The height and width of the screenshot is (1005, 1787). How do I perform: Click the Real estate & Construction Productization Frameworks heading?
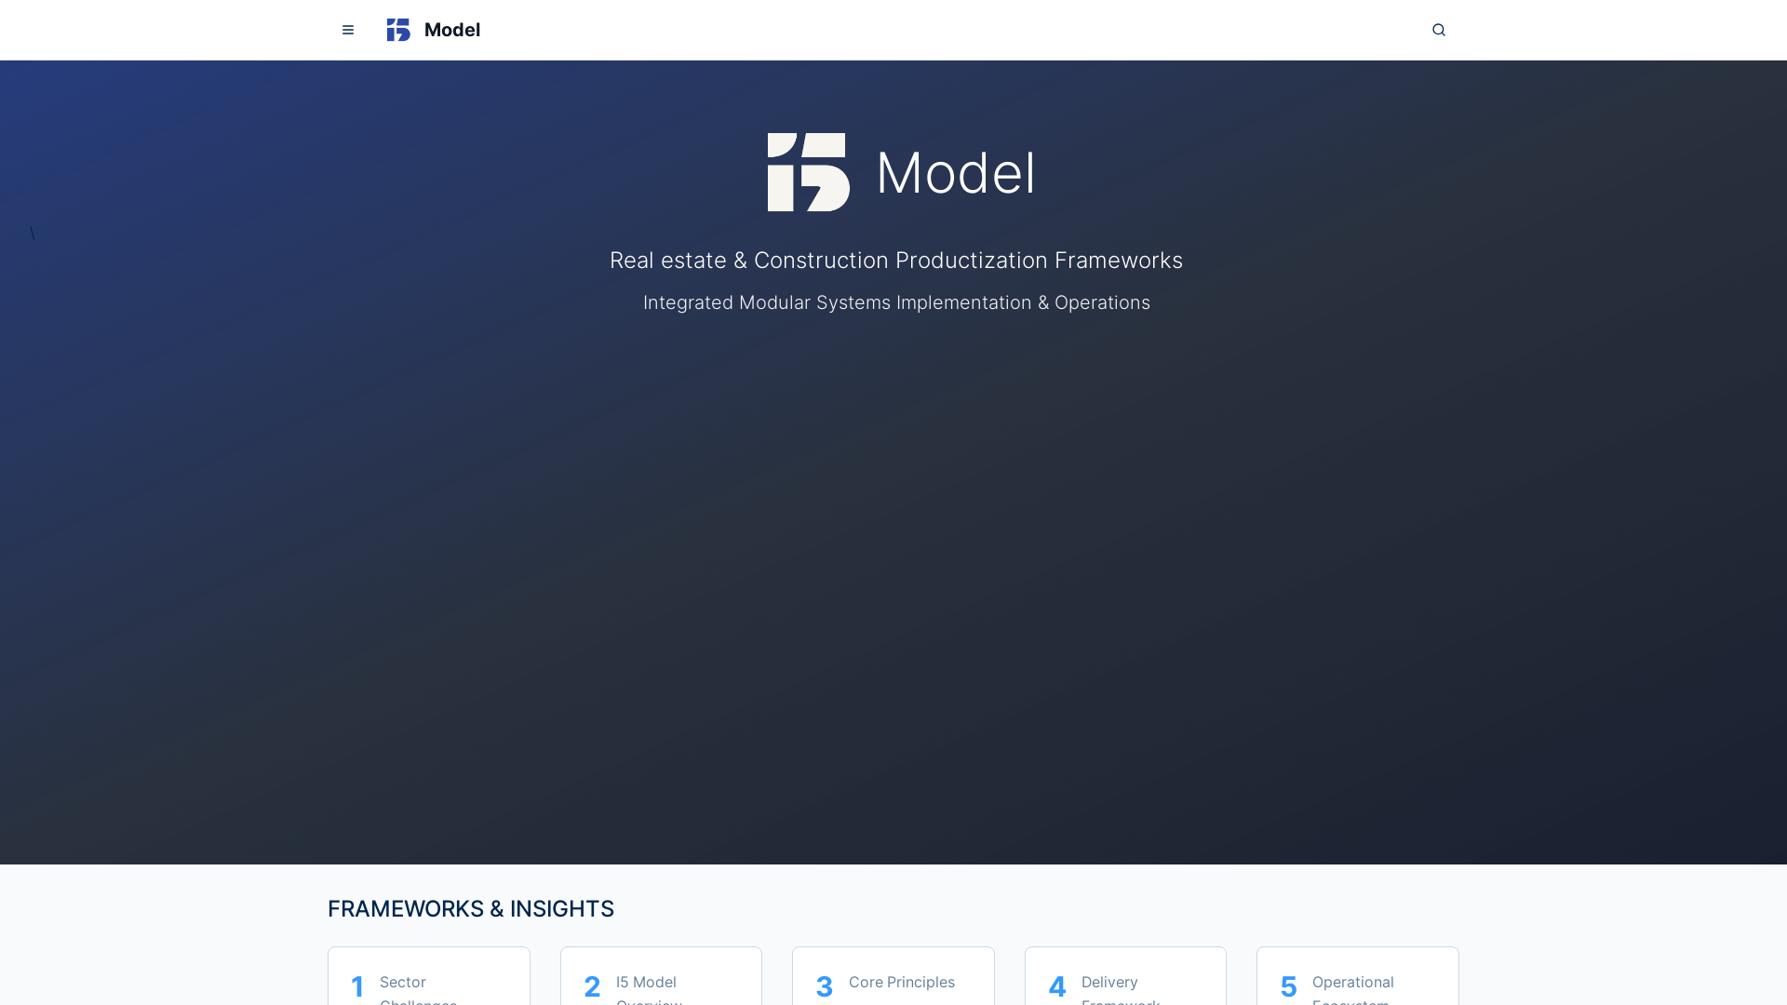(895, 261)
